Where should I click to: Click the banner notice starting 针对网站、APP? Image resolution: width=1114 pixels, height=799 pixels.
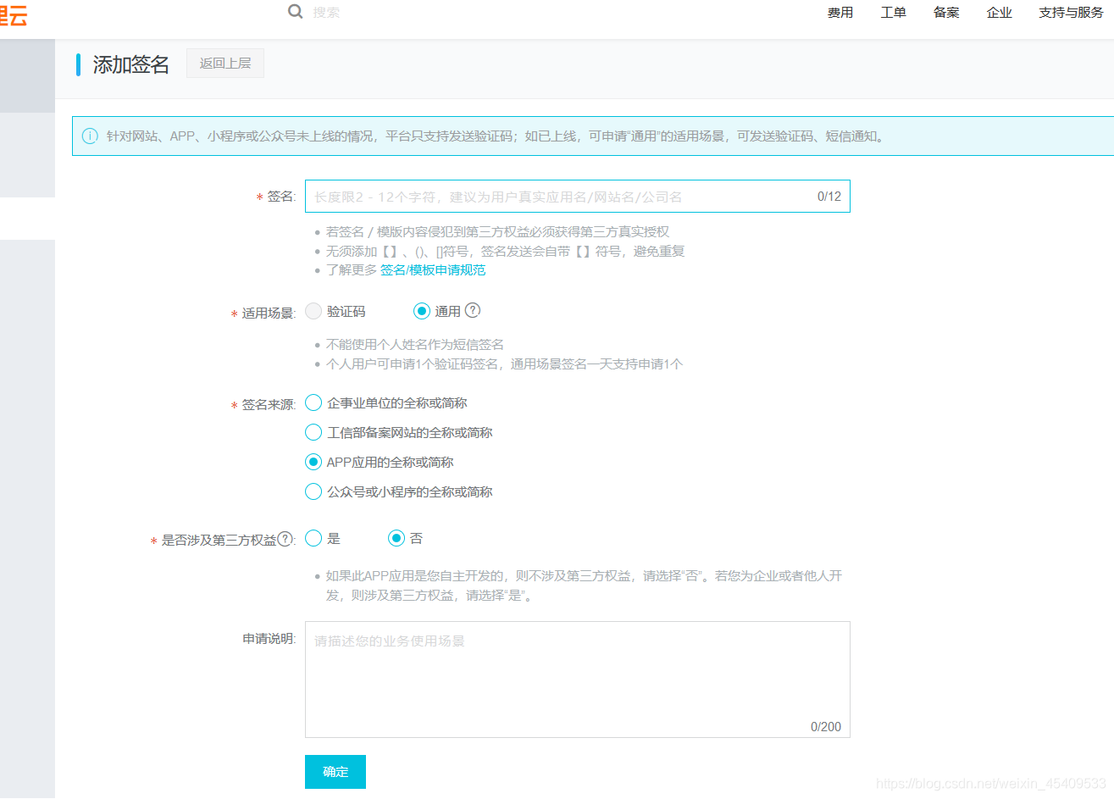click(x=496, y=136)
